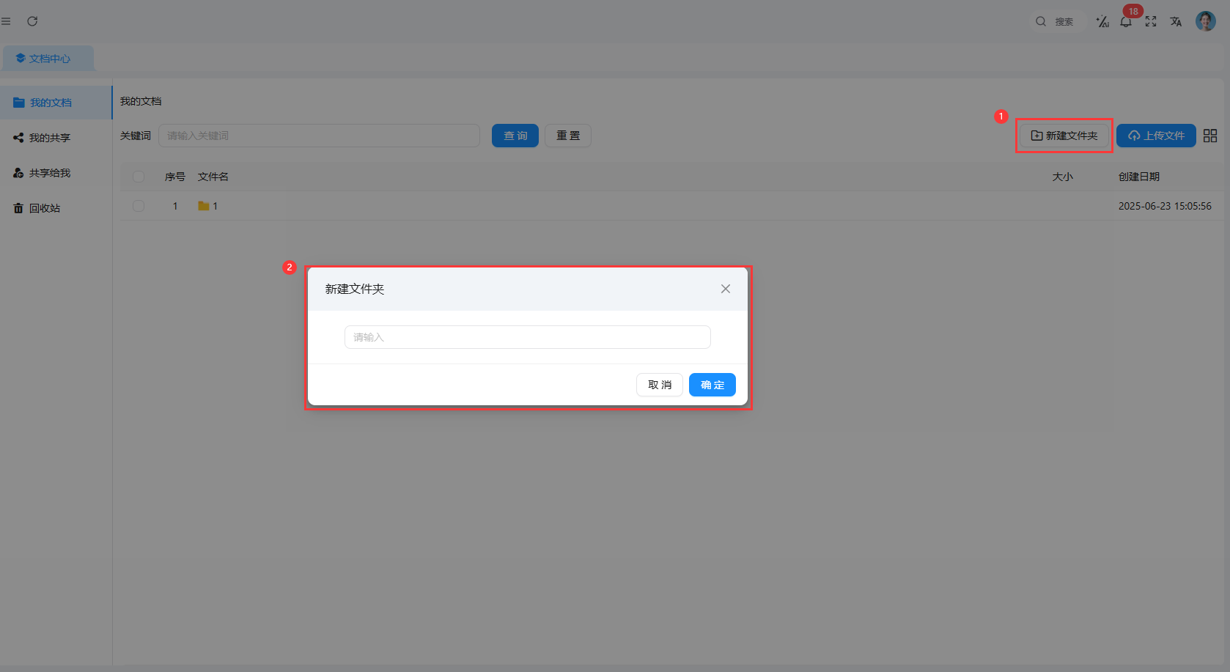
Task: Open the notification bell icon
Action: pyautogui.click(x=1126, y=21)
